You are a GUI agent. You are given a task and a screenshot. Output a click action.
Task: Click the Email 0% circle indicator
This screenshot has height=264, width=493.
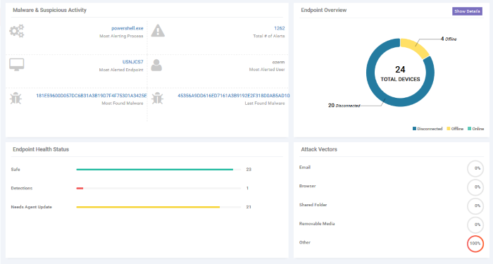tap(475, 168)
